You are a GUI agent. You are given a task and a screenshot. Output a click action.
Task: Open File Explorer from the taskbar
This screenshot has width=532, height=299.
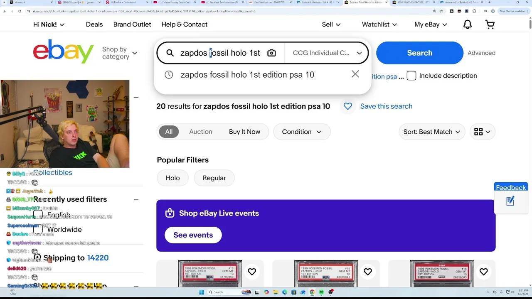(276, 292)
